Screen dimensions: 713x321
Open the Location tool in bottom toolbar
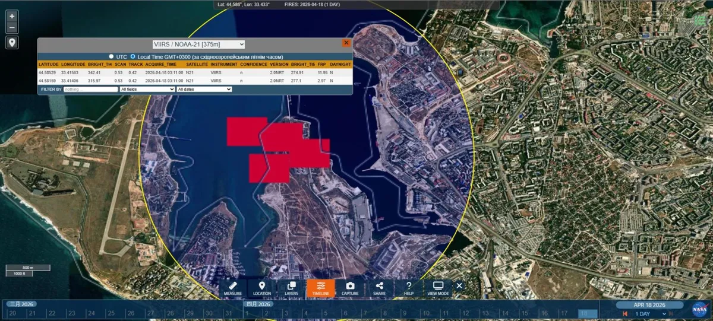(262, 288)
